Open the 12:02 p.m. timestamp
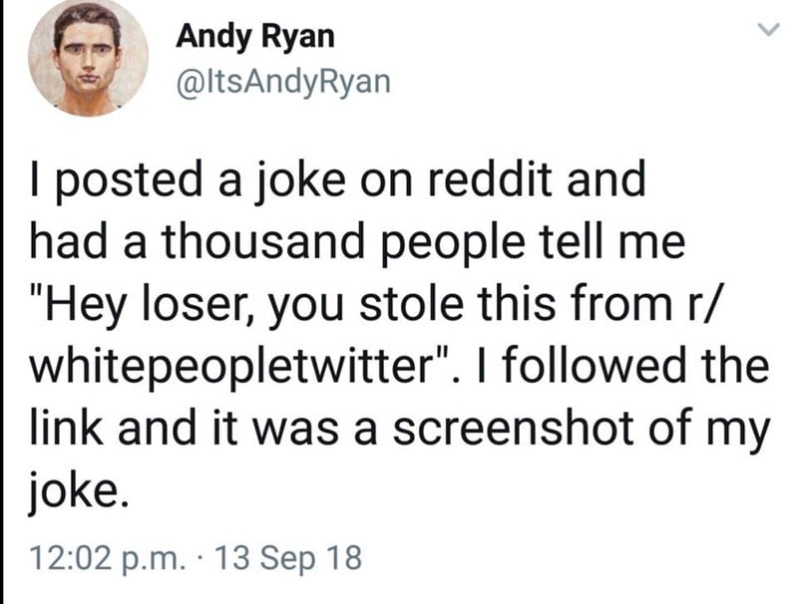Viewport: 798px width, 604px height. pyautogui.click(x=106, y=557)
